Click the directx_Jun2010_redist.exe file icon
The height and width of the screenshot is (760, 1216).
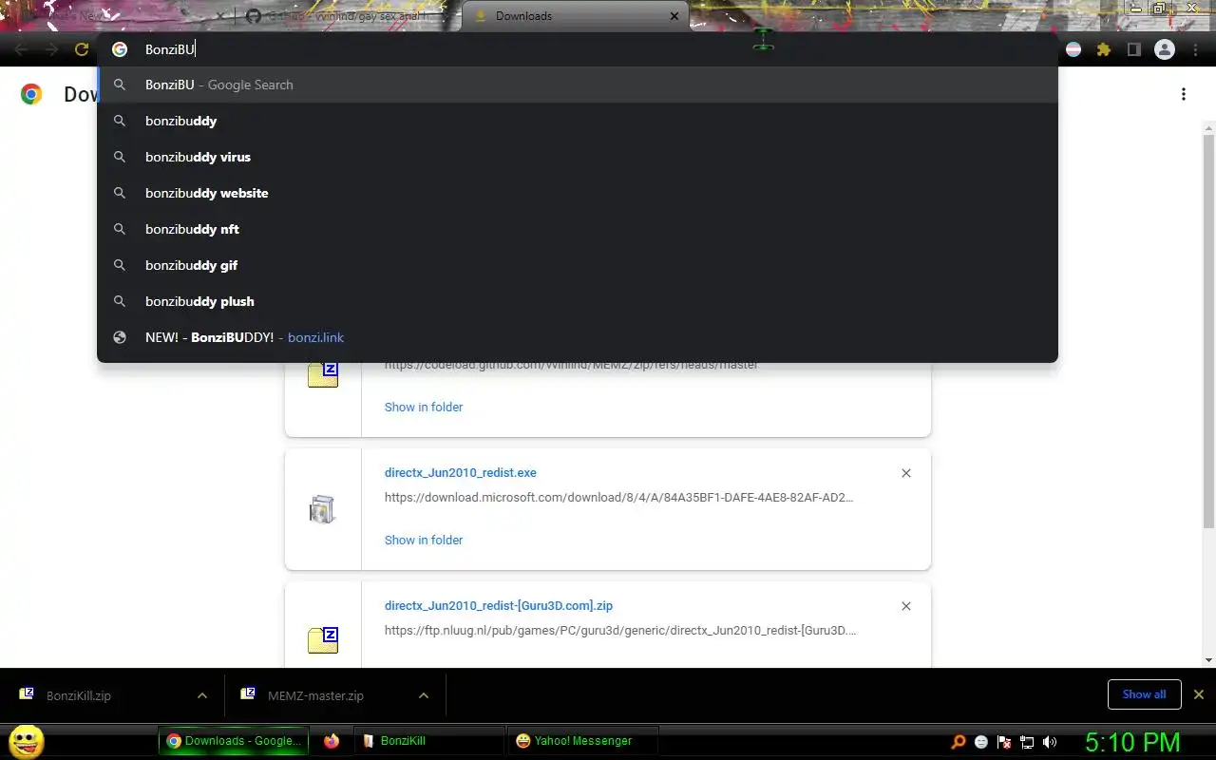(x=323, y=509)
